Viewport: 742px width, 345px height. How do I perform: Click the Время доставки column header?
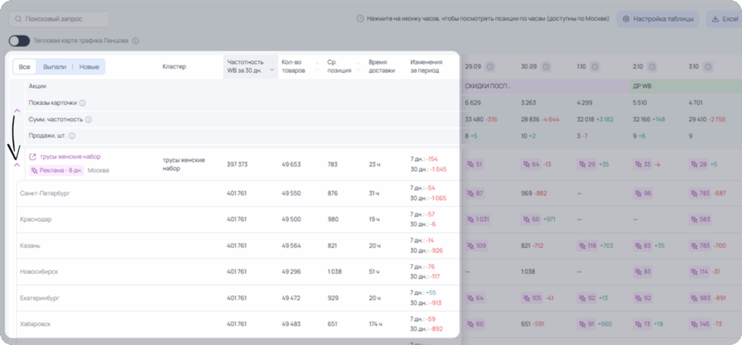pos(382,66)
